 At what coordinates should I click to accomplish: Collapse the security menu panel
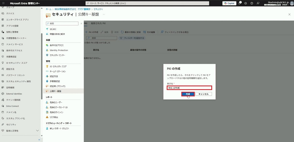82,24
